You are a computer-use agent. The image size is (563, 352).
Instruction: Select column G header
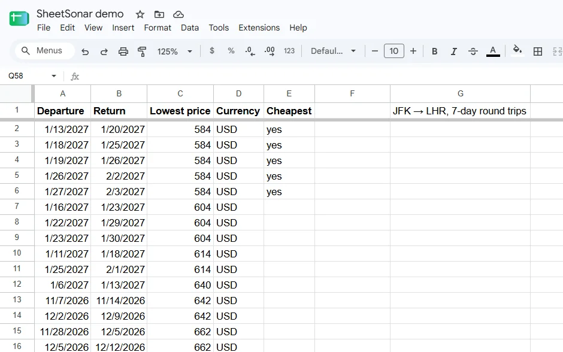click(x=461, y=93)
